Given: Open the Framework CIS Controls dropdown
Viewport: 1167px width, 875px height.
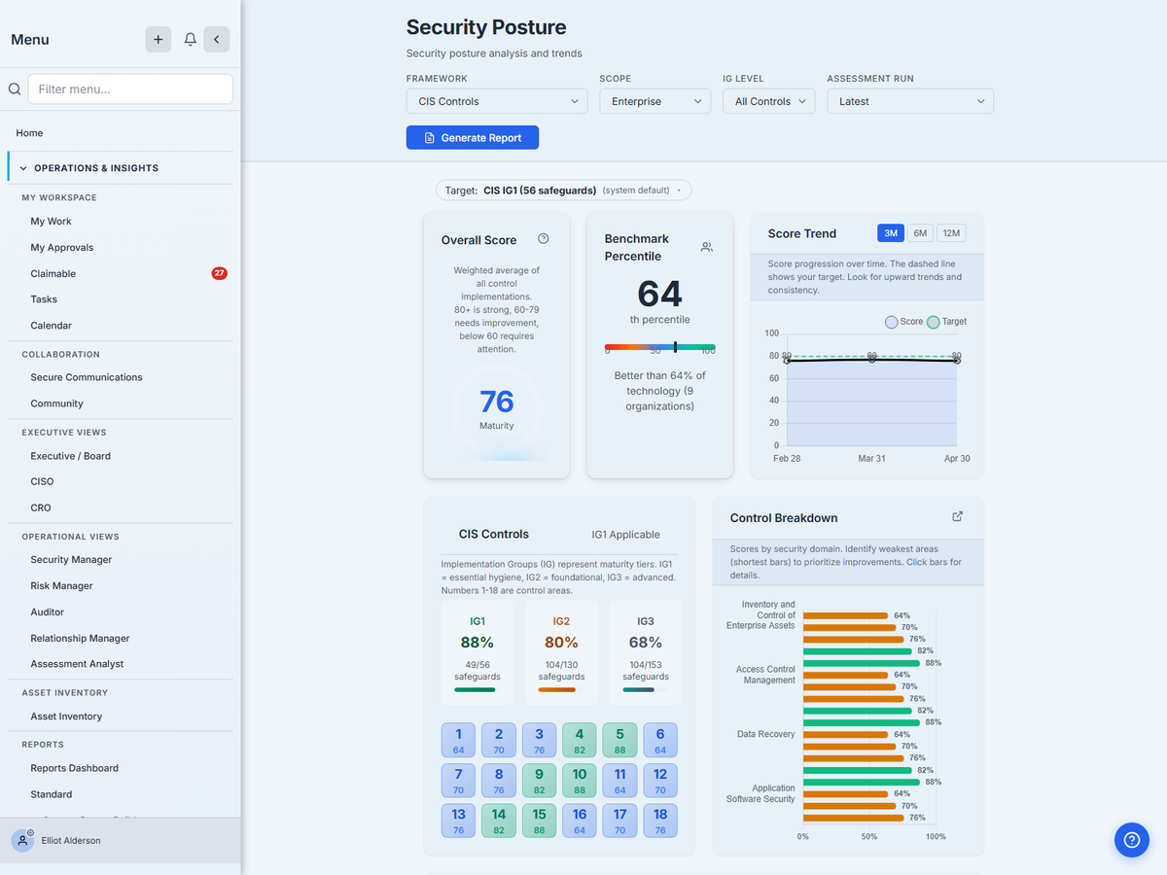Looking at the screenshot, I should 497,101.
